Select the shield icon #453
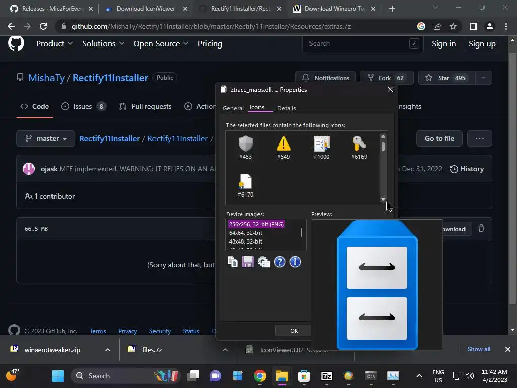The width and height of the screenshot is (517, 388). coord(246,148)
